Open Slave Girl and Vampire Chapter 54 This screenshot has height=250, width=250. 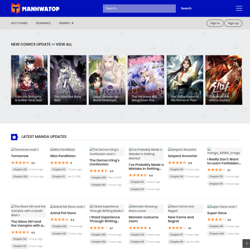coord(20,239)
